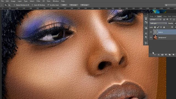
Task: Click the 100% zoom button
Action: pyautogui.click(x=64, y=5)
